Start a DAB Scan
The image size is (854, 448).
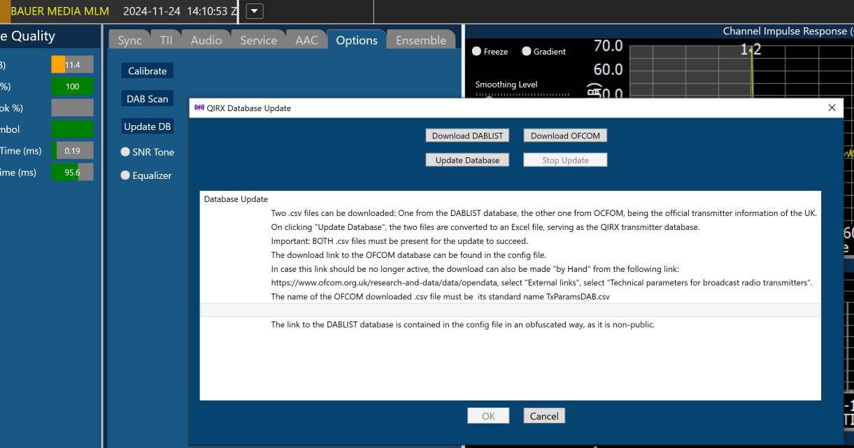(147, 99)
